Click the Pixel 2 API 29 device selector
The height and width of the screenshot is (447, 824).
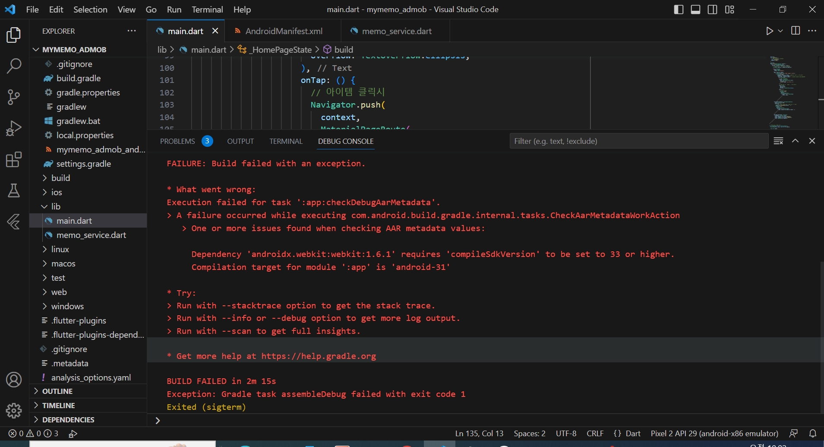pos(714,434)
